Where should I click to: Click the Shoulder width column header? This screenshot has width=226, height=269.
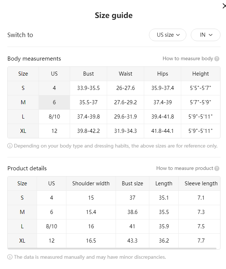coord(91,183)
